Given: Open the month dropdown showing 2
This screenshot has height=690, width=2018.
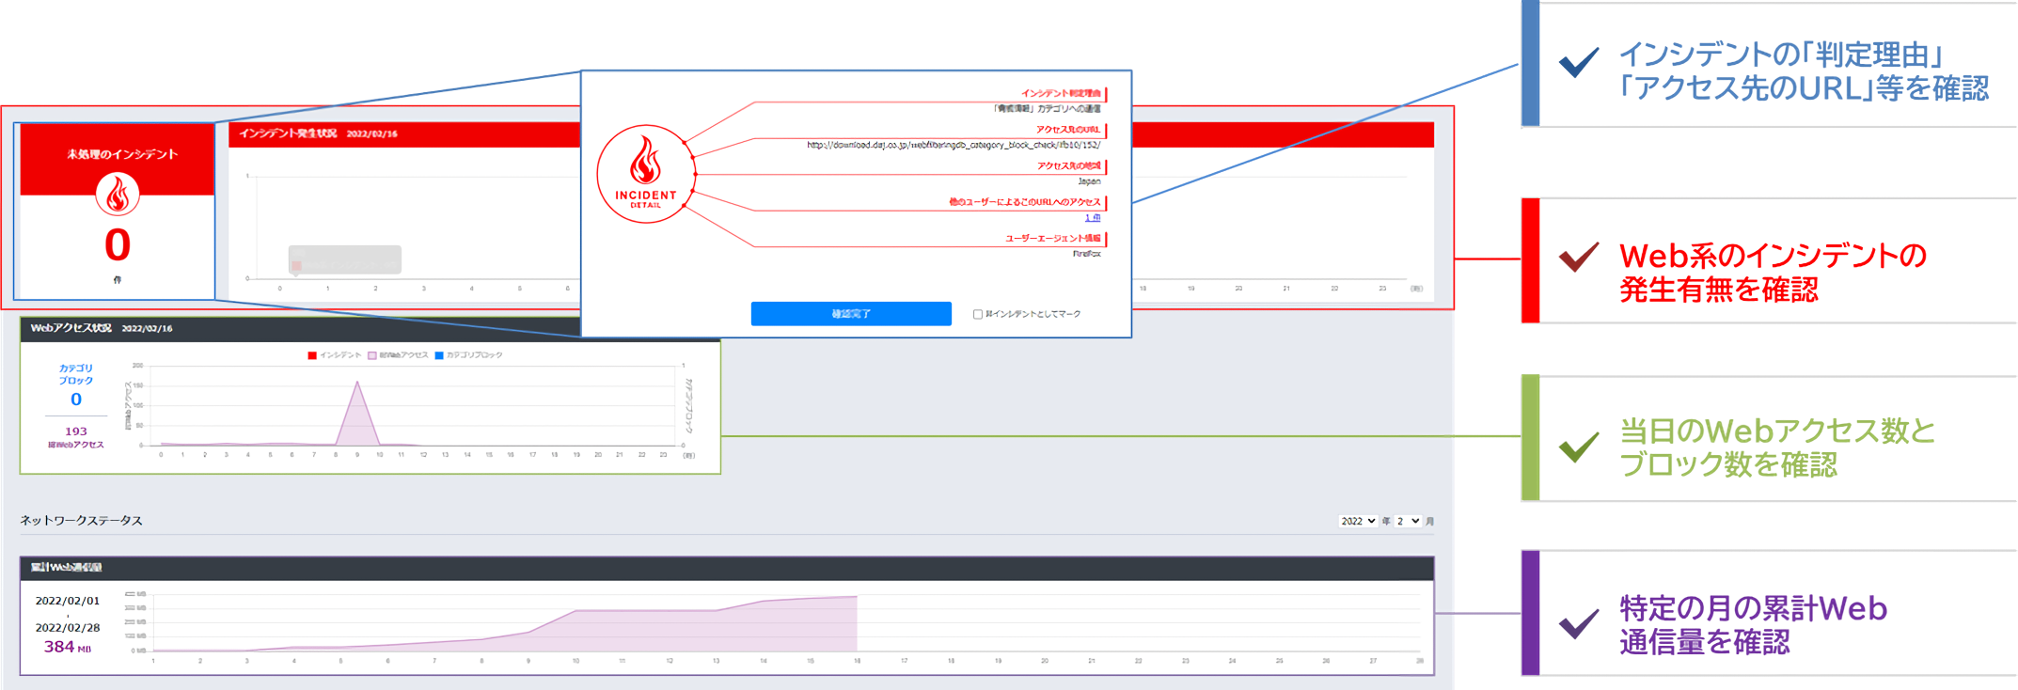Looking at the screenshot, I should [1408, 521].
